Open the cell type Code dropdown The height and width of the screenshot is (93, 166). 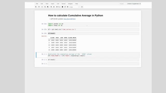click(74, 7)
